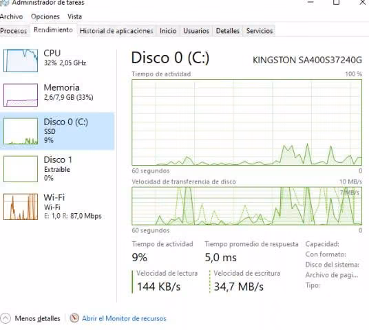The width and height of the screenshot is (369, 330).
Task: Click the Con formato: label
Action: pyautogui.click(x=326, y=254)
